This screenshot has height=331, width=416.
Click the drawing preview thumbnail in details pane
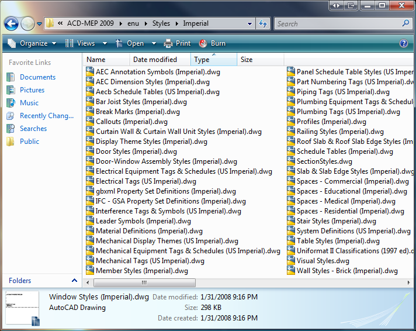click(x=22, y=308)
